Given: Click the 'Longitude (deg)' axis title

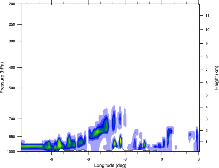Looking at the screenshot, I should point(110,165).
